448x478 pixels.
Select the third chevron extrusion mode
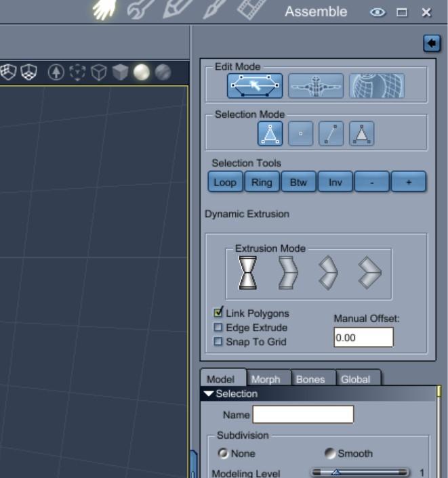click(328, 273)
